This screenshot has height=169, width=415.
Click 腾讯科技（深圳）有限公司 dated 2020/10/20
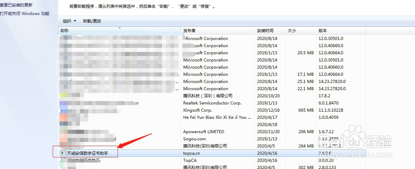(208, 96)
